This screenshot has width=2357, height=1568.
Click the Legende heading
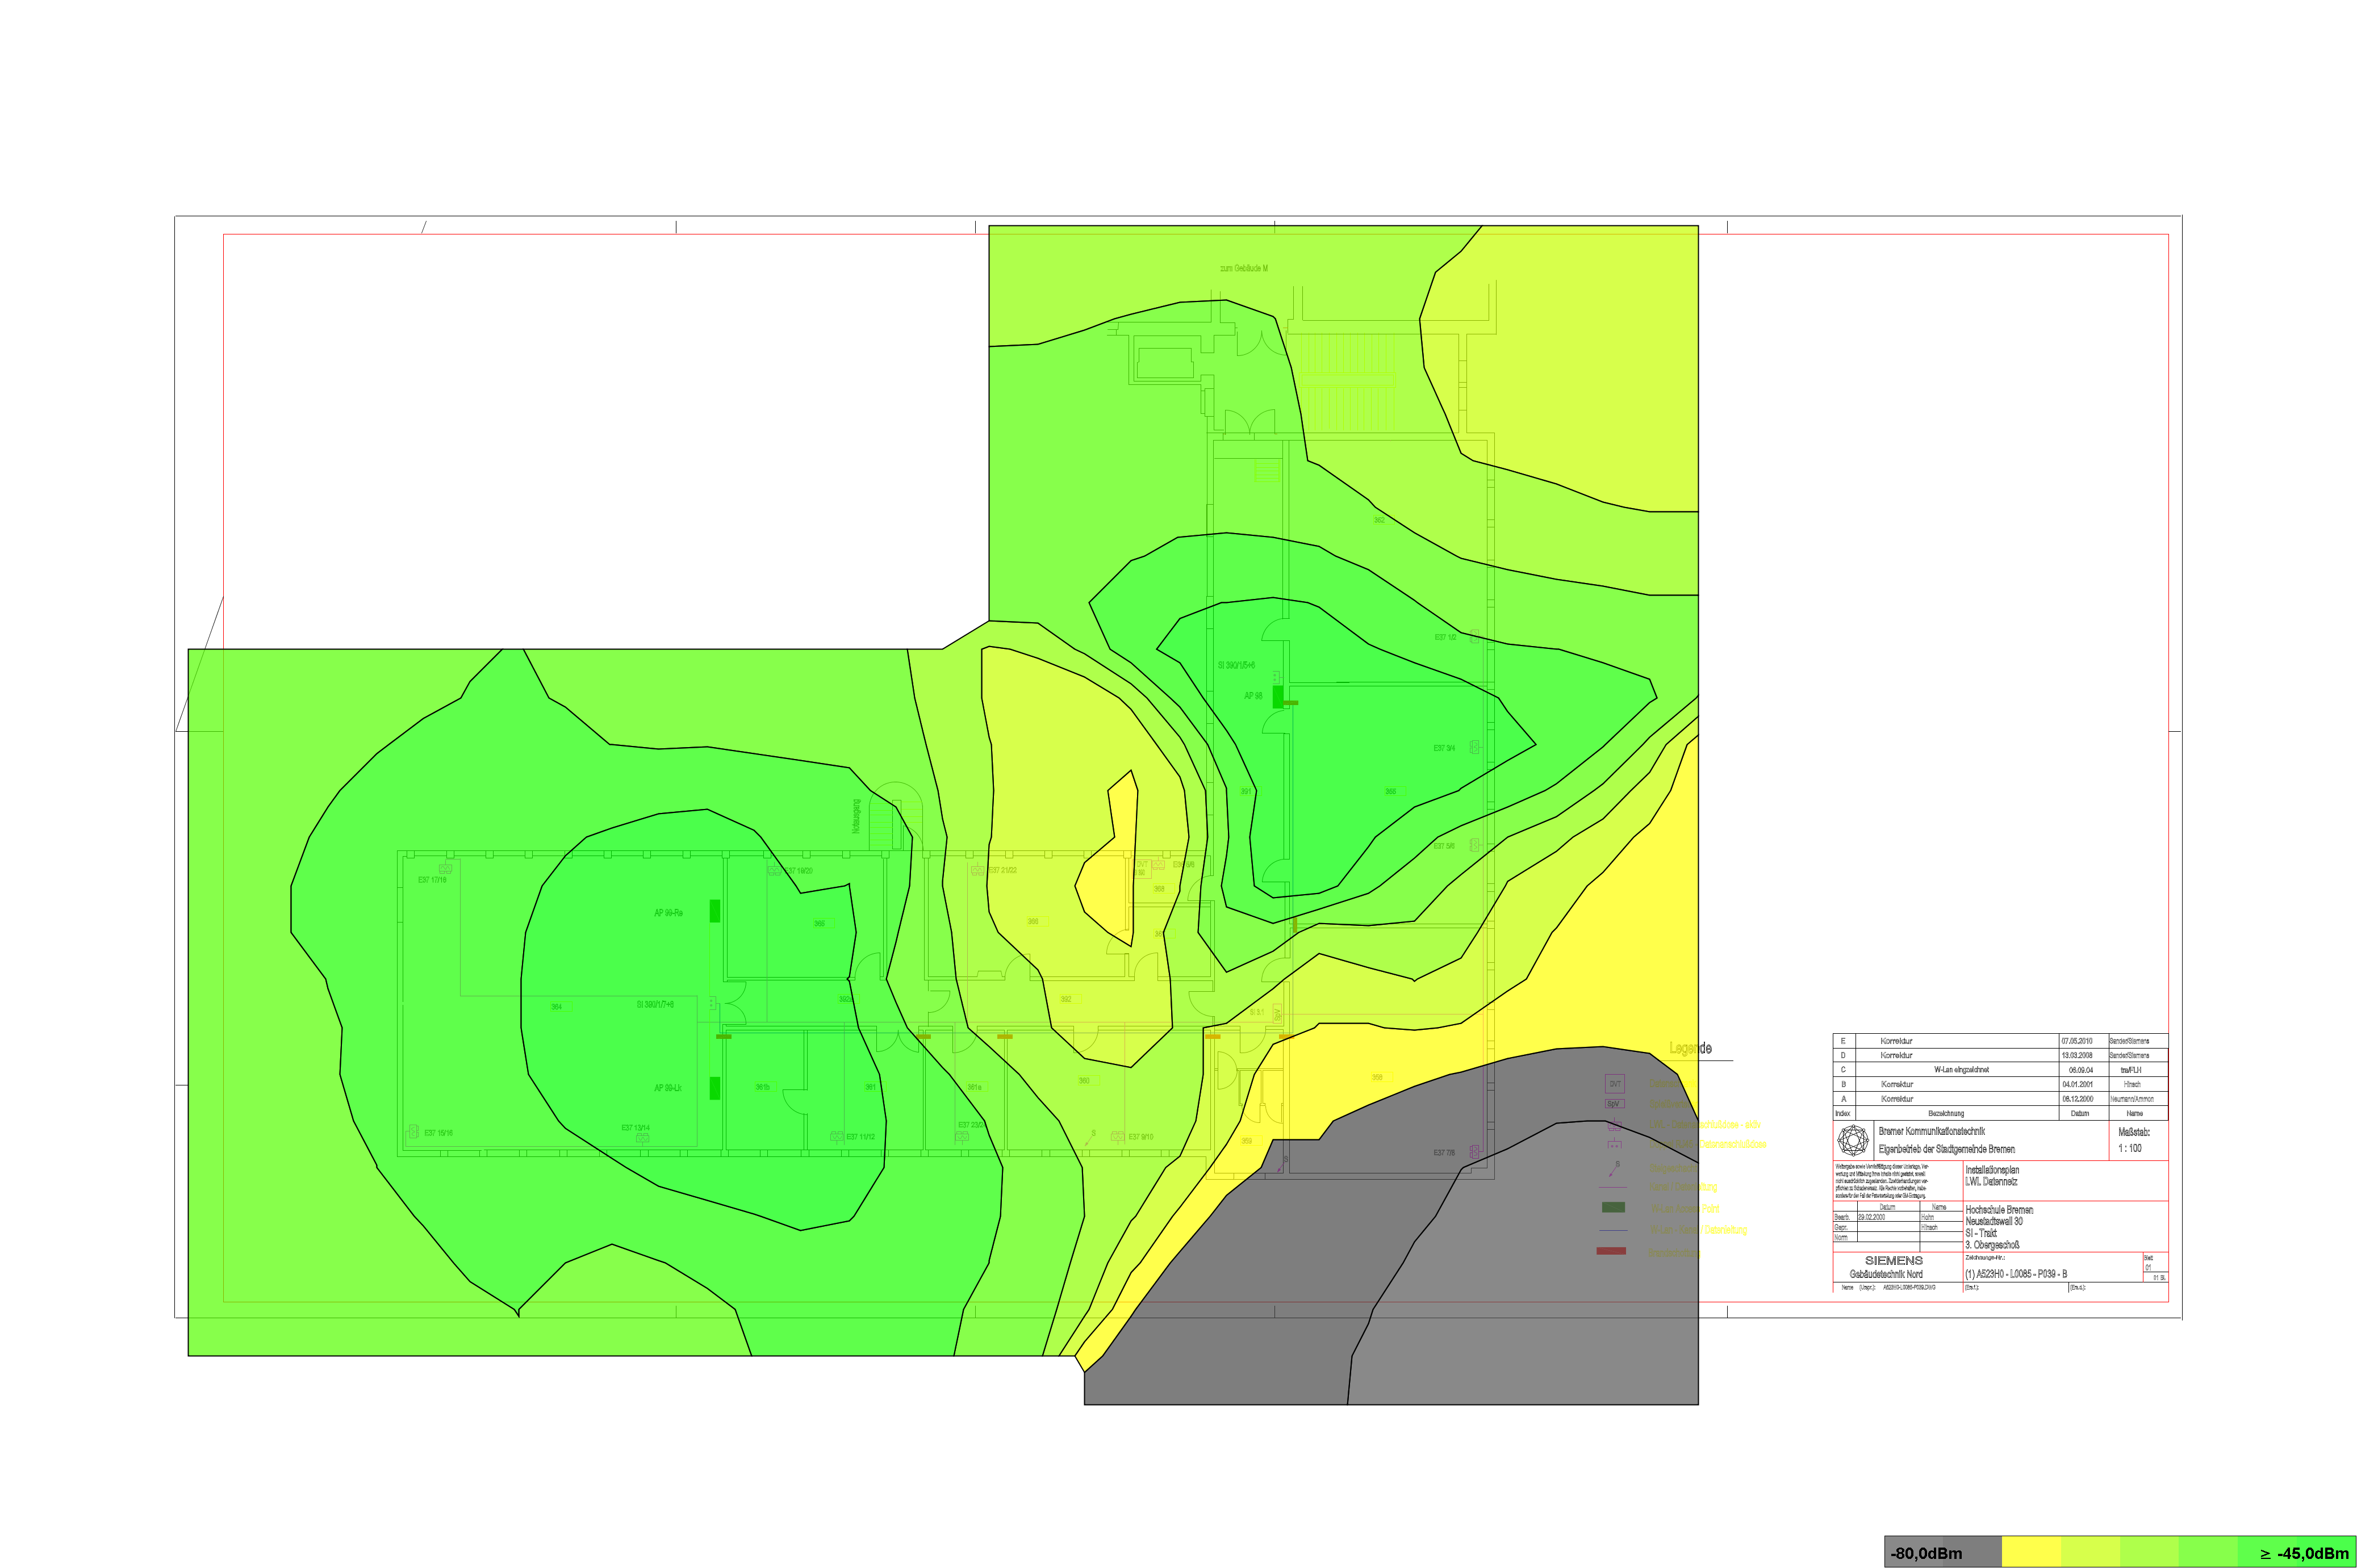pyautogui.click(x=1690, y=1048)
